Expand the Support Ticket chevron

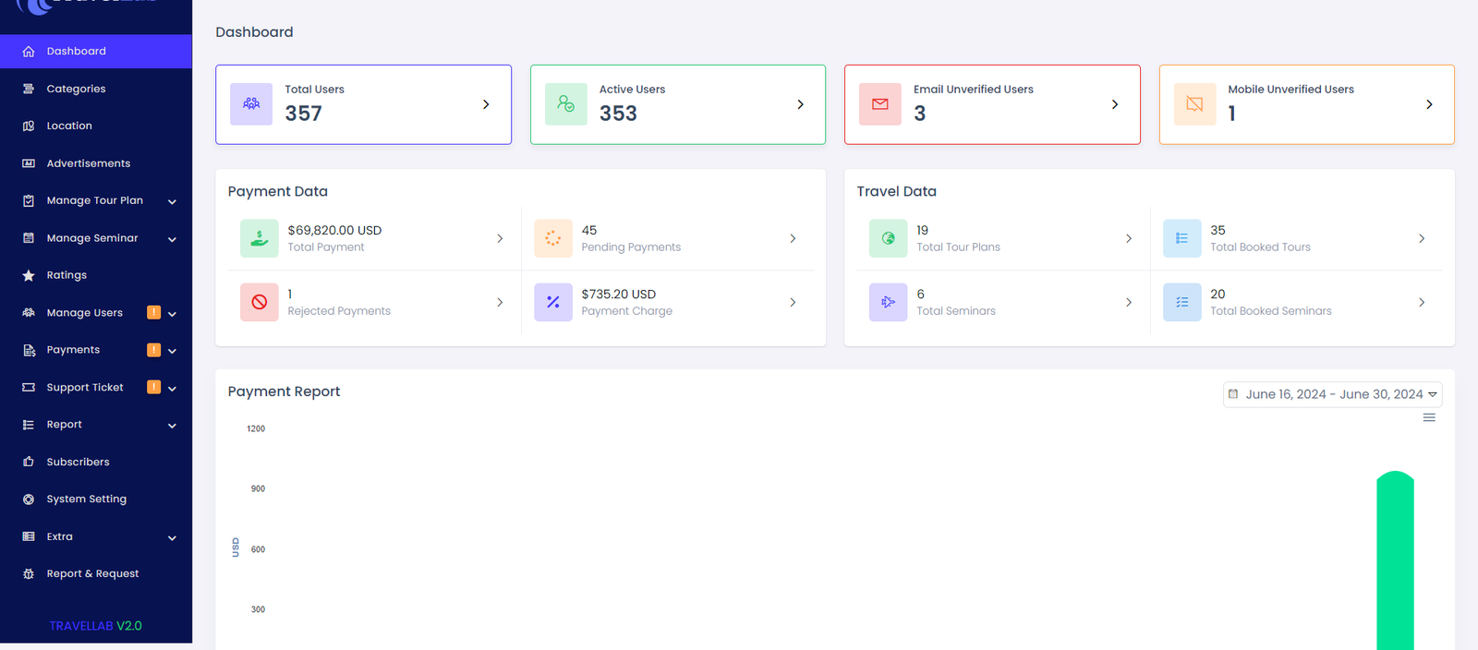(x=172, y=389)
